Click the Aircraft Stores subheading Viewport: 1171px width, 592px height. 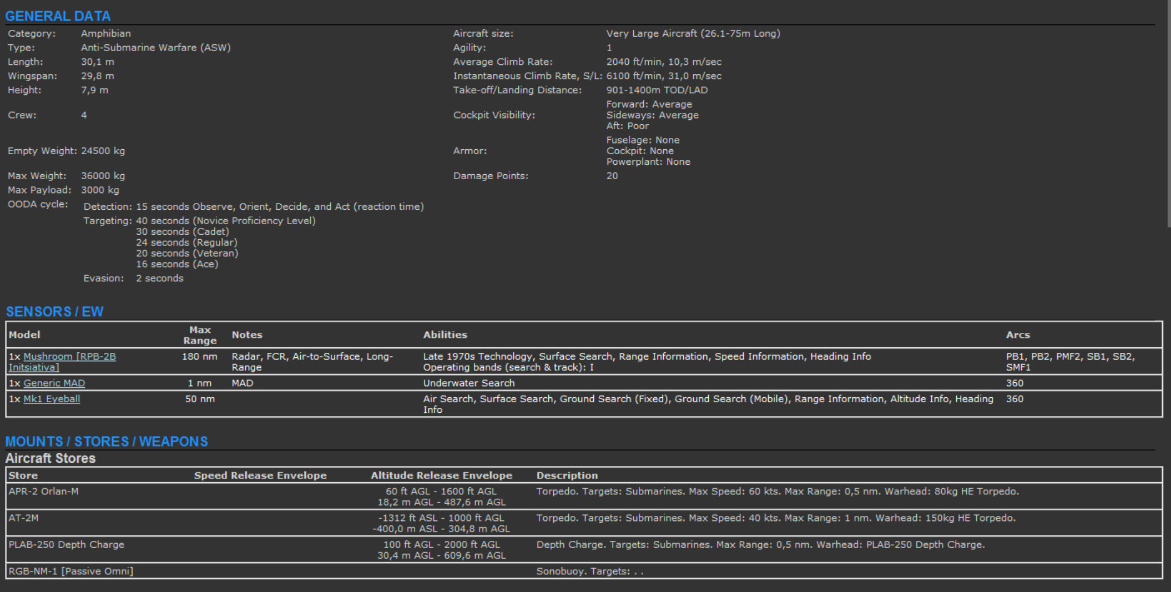point(51,458)
